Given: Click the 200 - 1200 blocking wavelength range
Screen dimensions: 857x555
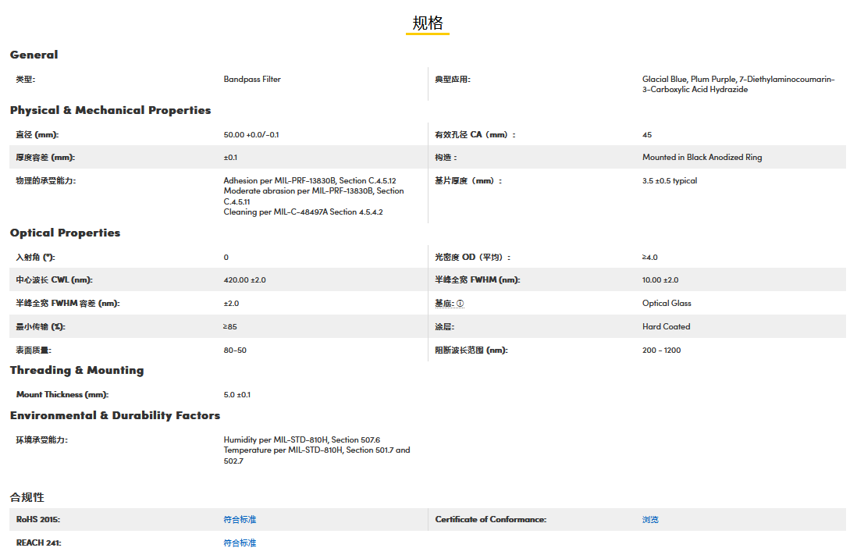Looking at the screenshot, I should point(661,350).
